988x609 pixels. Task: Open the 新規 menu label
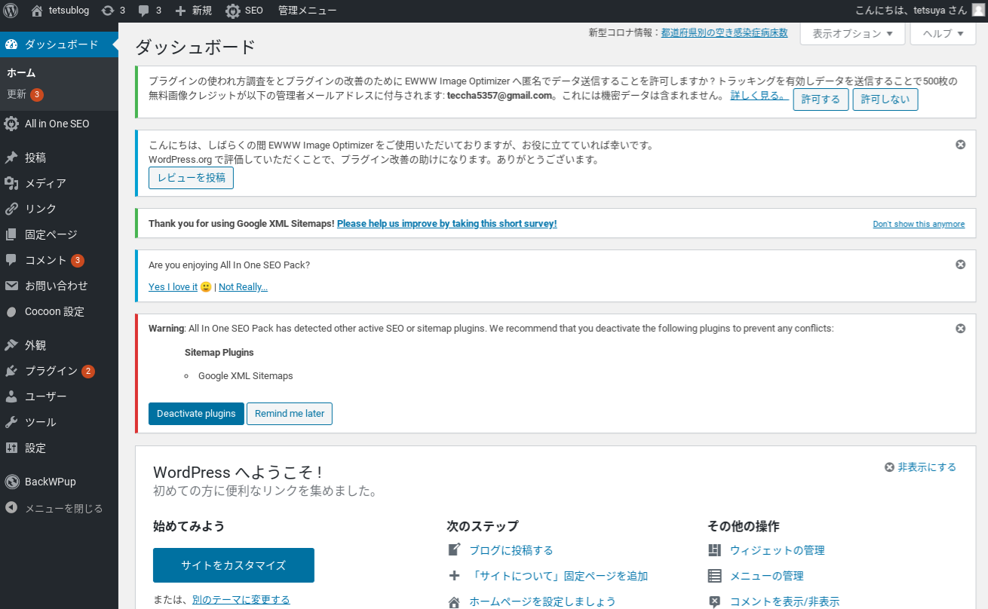tap(202, 11)
